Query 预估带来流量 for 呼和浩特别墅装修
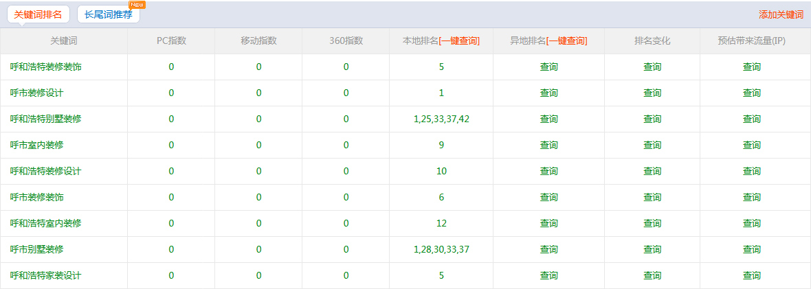This screenshot has height=289, width=811. 751,119
